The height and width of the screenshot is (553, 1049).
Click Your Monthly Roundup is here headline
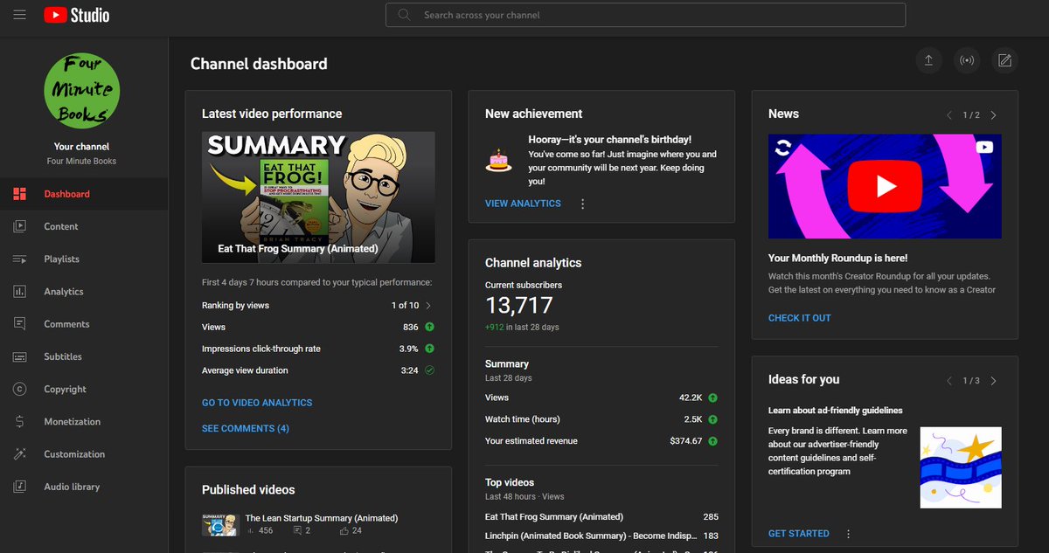click(x=838, y=259)
